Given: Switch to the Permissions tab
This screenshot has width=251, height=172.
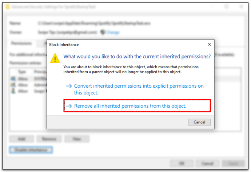Looking at the screenshot, I should [21, 43].
